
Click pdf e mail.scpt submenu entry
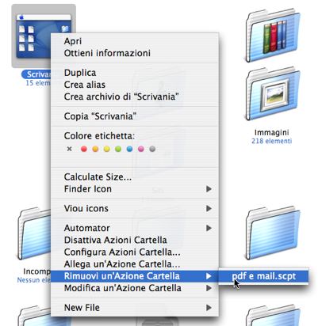[263, 276]
